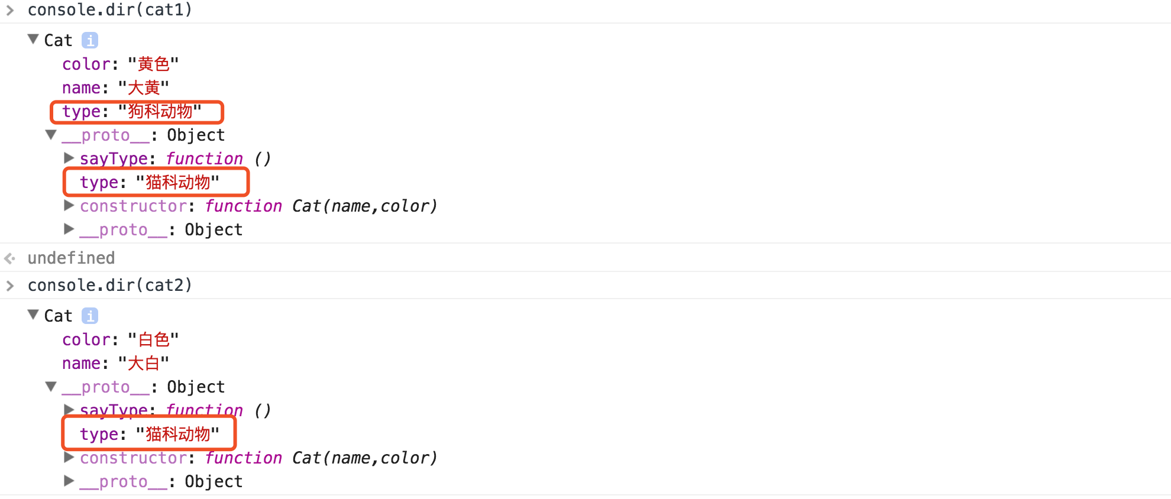Screen dimensions: 1171x499
Task: Expand constructor function in second Cat
Action: (69, 458)
